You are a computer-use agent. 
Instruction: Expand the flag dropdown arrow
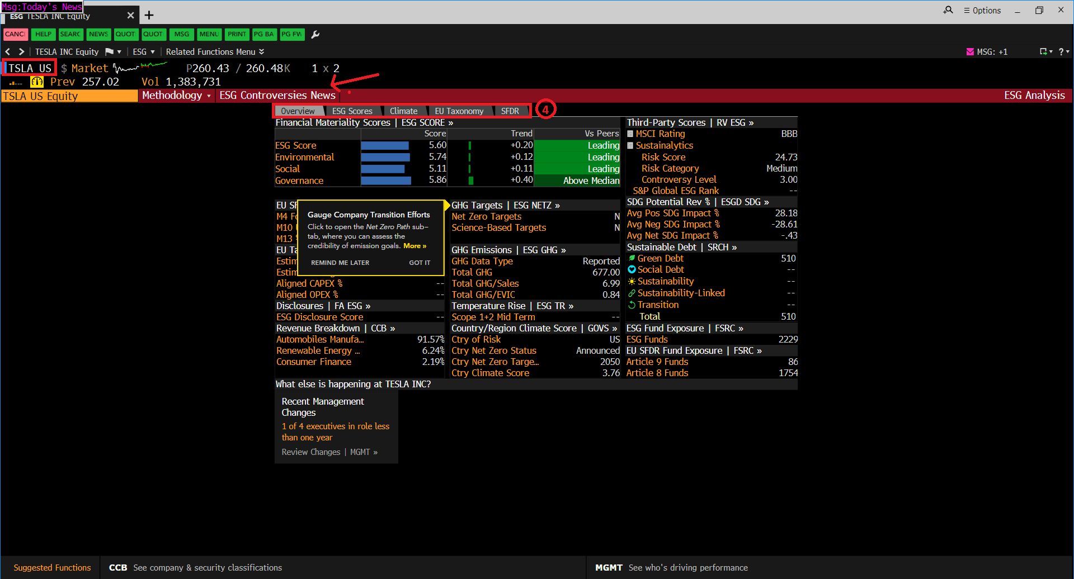[119, 52]
